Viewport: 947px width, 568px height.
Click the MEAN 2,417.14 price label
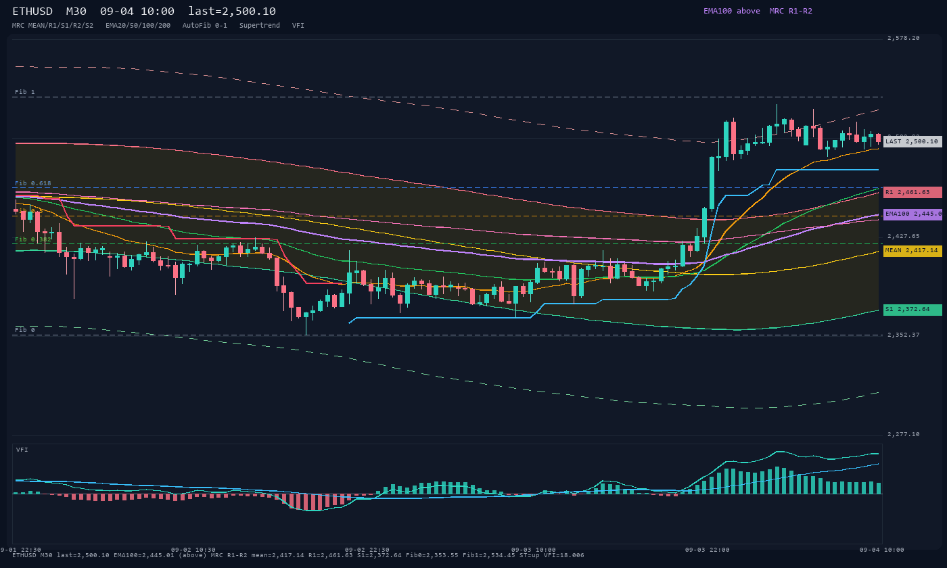[x=913, y=250]
